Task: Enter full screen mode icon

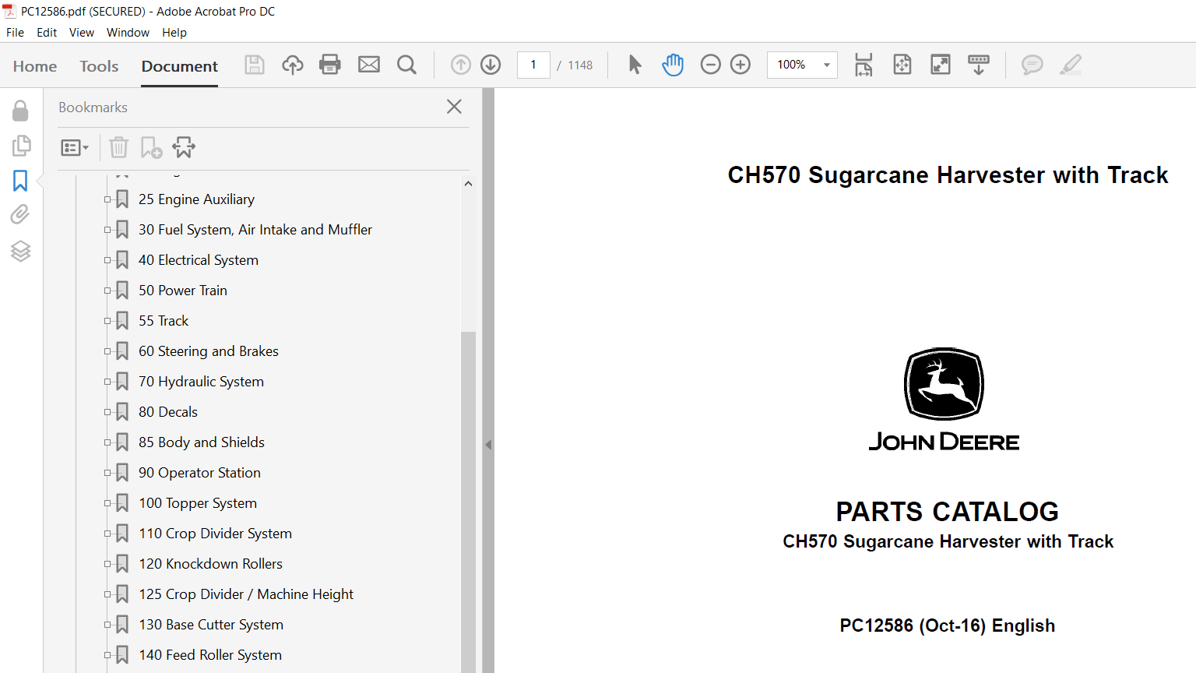Action: coord(941,65)
